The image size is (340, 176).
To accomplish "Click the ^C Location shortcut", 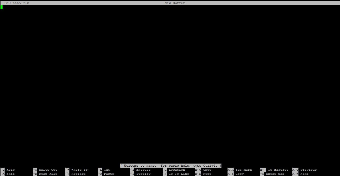I will (174, 170).
